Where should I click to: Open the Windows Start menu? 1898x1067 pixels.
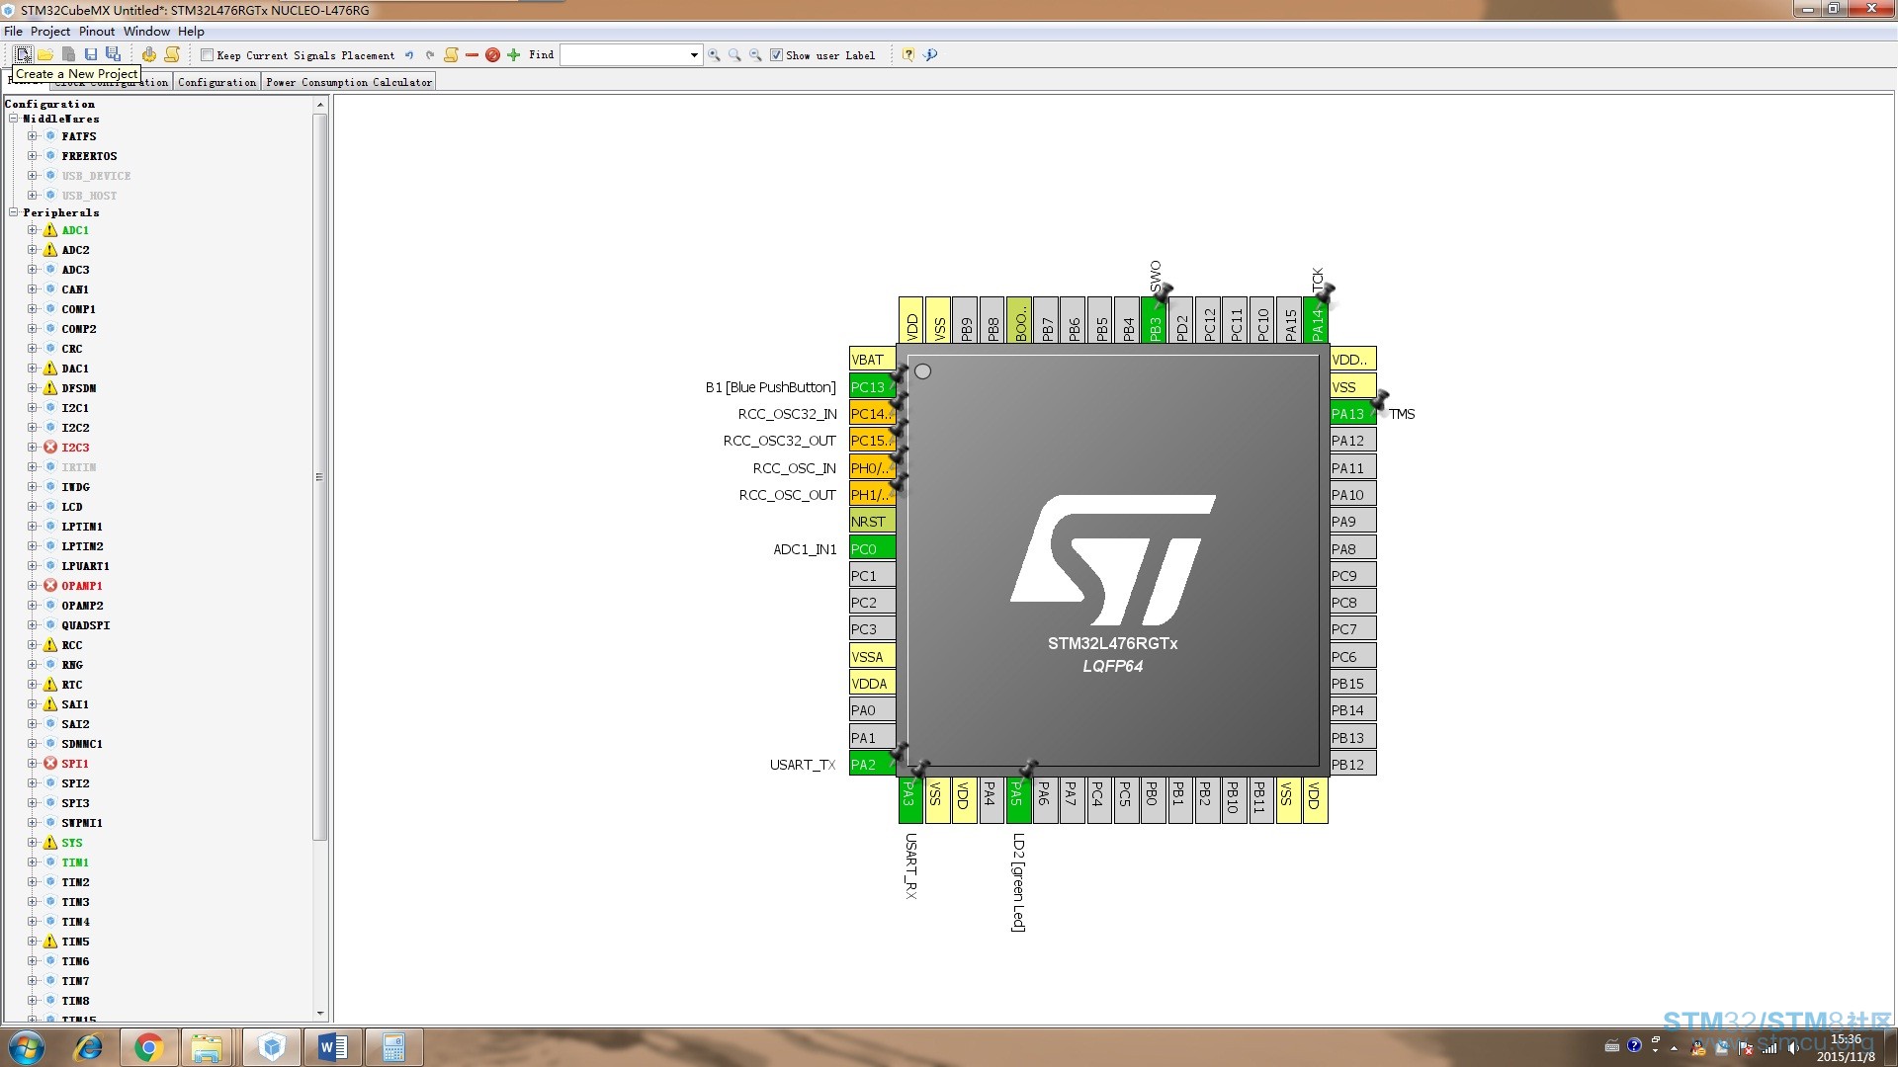(x=27, y=1047)
